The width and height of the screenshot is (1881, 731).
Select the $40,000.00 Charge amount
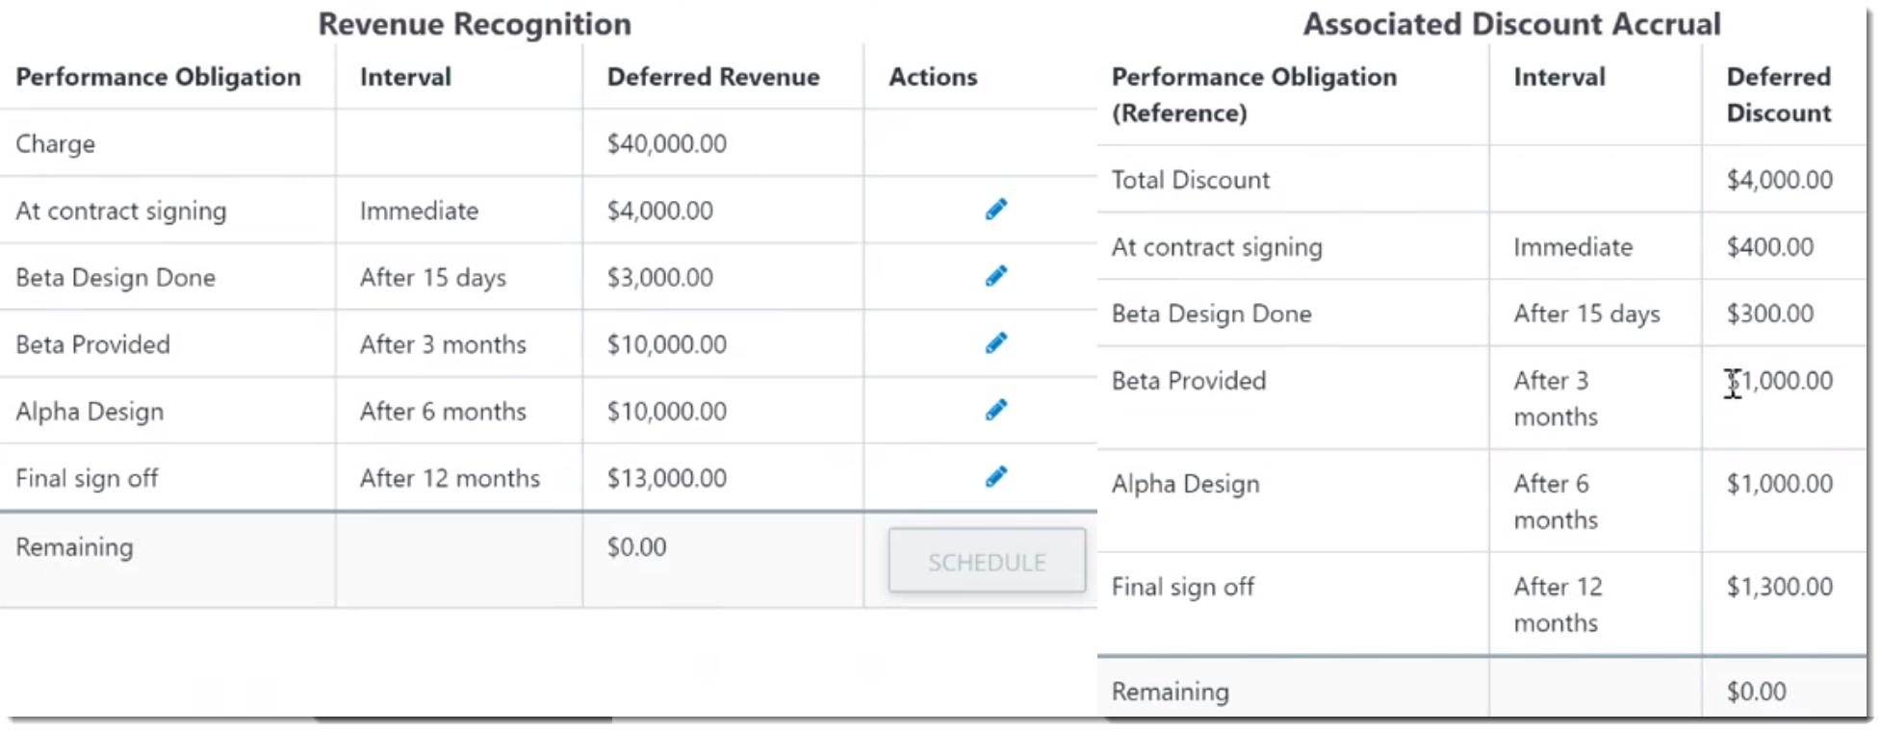click(666, 144)
